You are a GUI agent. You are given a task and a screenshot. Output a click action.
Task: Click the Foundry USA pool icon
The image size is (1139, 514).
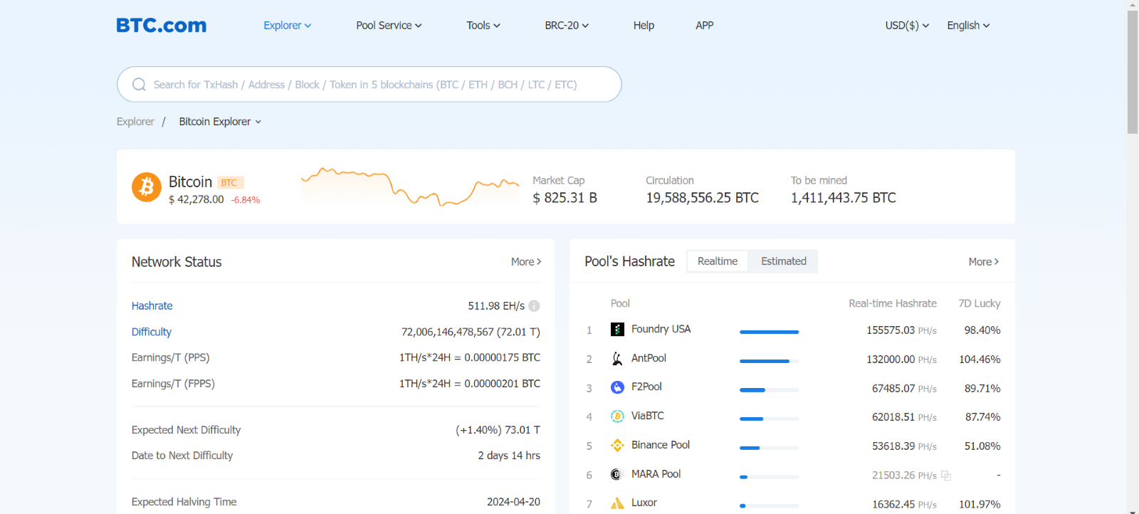[617, 330]
